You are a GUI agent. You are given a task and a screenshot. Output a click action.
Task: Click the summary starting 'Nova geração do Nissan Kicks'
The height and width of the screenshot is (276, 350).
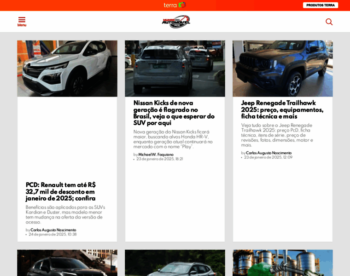tap(173, 139)
